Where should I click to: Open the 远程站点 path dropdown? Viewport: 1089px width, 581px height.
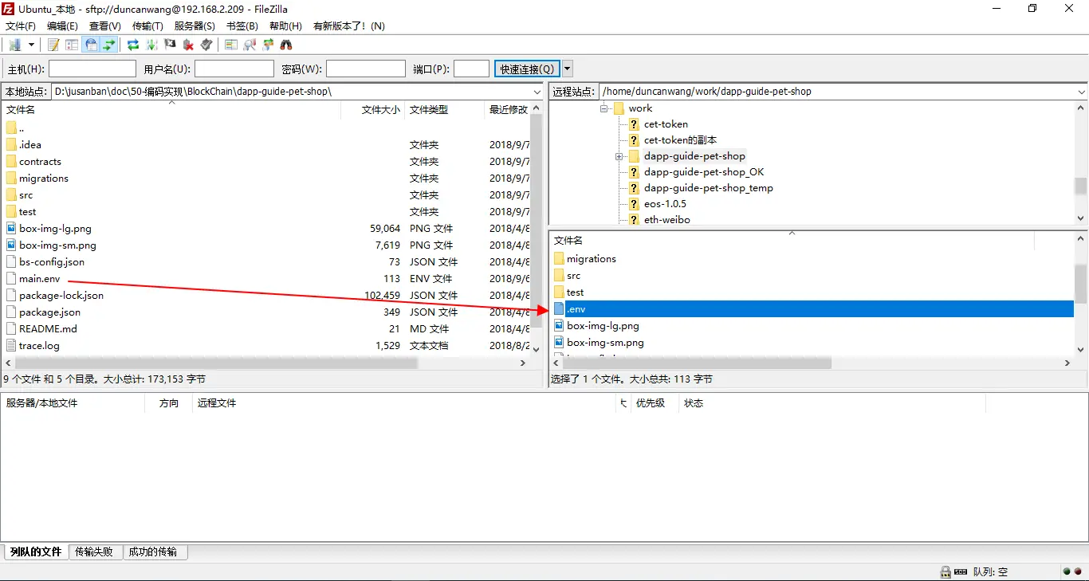click(x=1081, y=92)
